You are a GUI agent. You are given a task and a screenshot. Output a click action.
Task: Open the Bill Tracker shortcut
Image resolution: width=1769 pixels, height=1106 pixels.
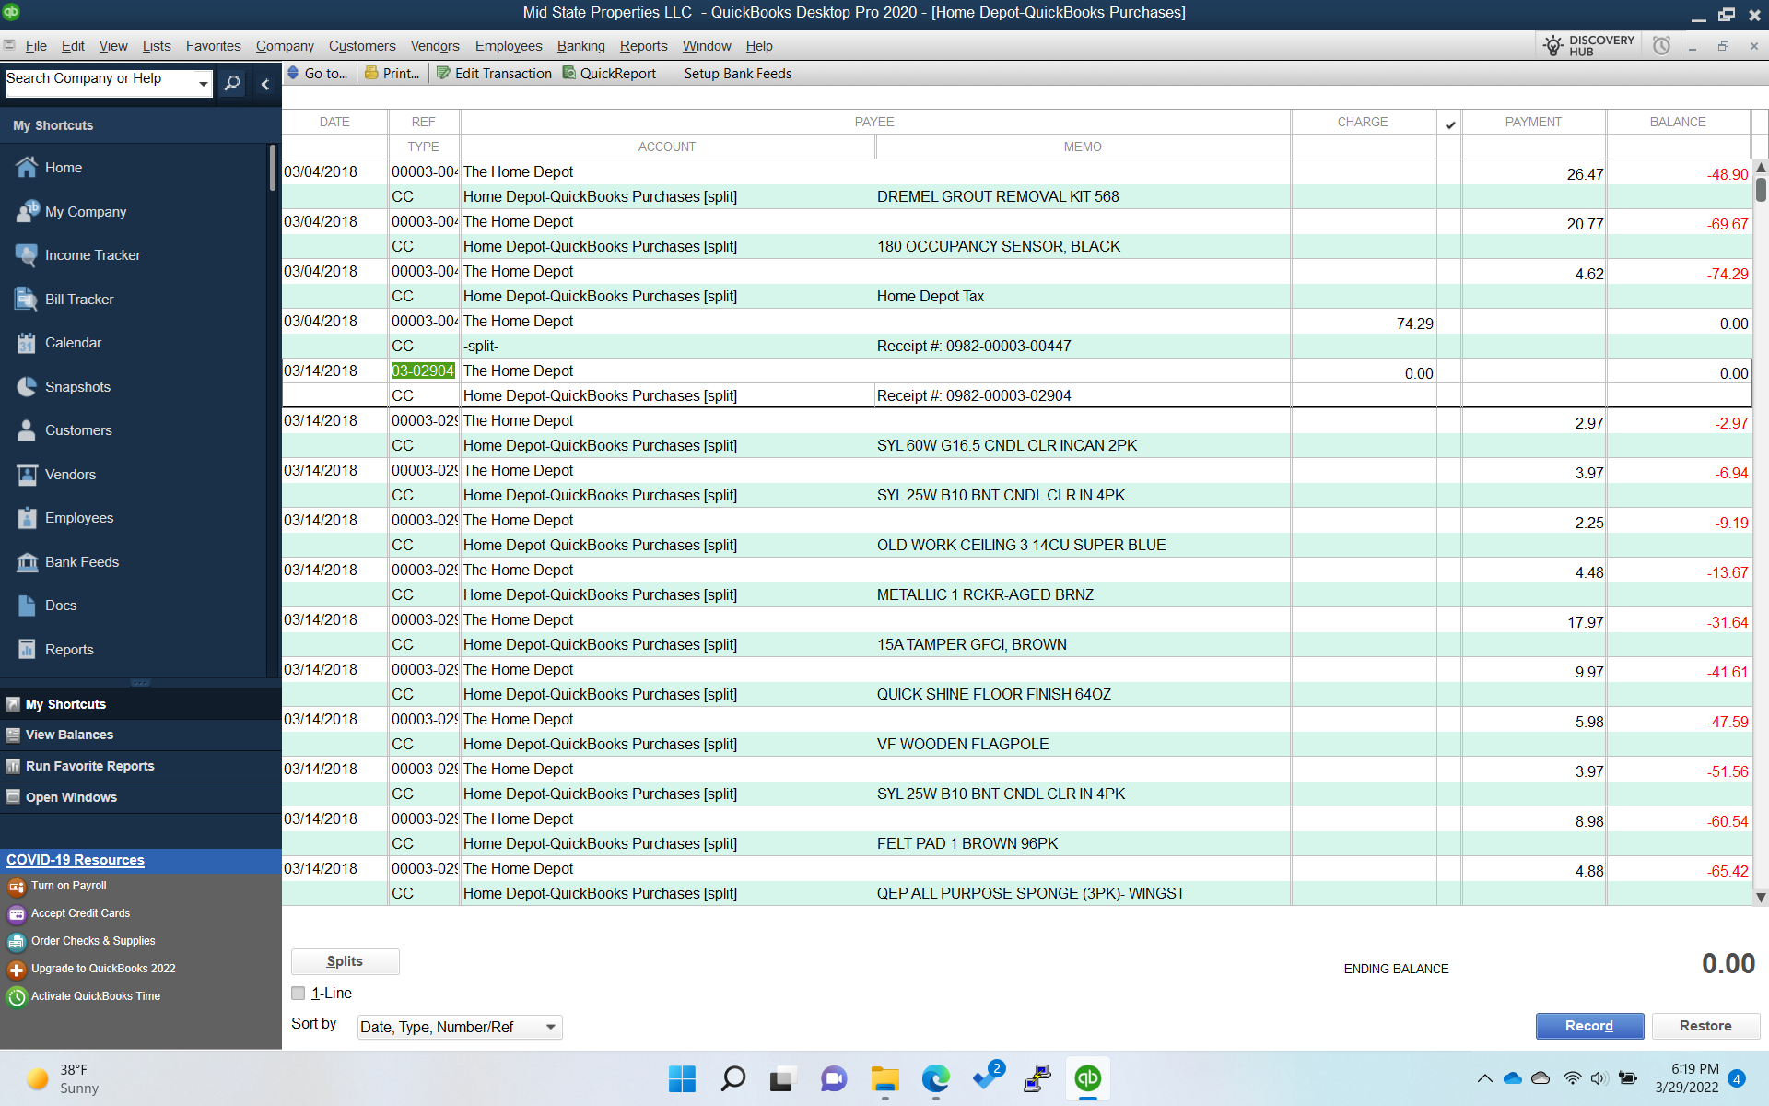[x=79, y=300]
